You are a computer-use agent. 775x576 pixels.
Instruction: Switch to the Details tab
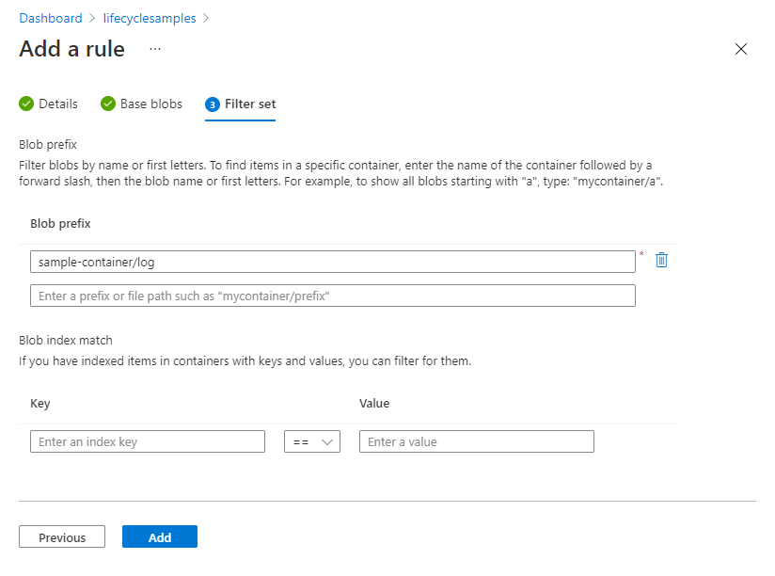click(58, 104)
